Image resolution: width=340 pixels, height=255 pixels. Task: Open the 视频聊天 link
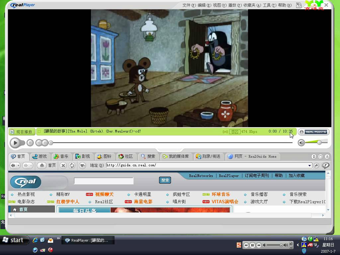coord(104,194)
